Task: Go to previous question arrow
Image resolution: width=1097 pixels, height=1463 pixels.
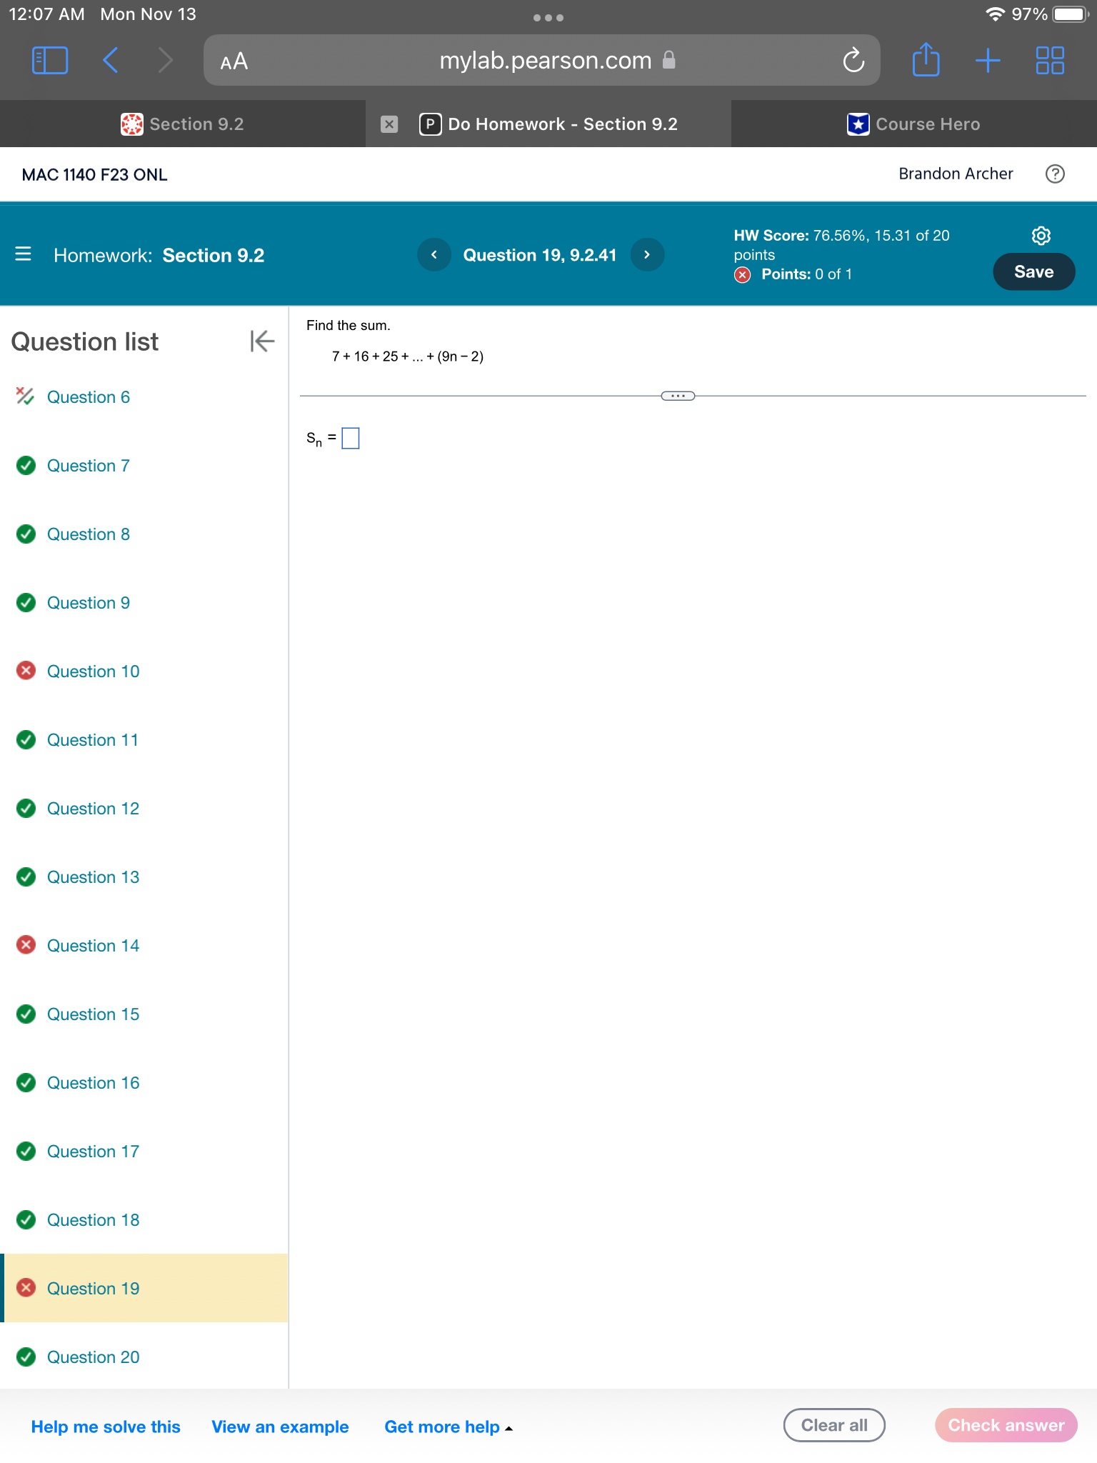Action: click(434, 255)
